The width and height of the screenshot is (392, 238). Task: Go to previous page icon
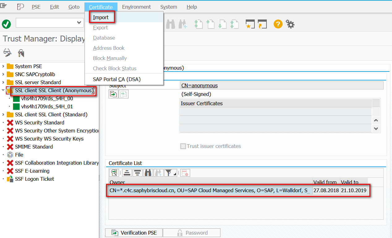coord(210,24)
